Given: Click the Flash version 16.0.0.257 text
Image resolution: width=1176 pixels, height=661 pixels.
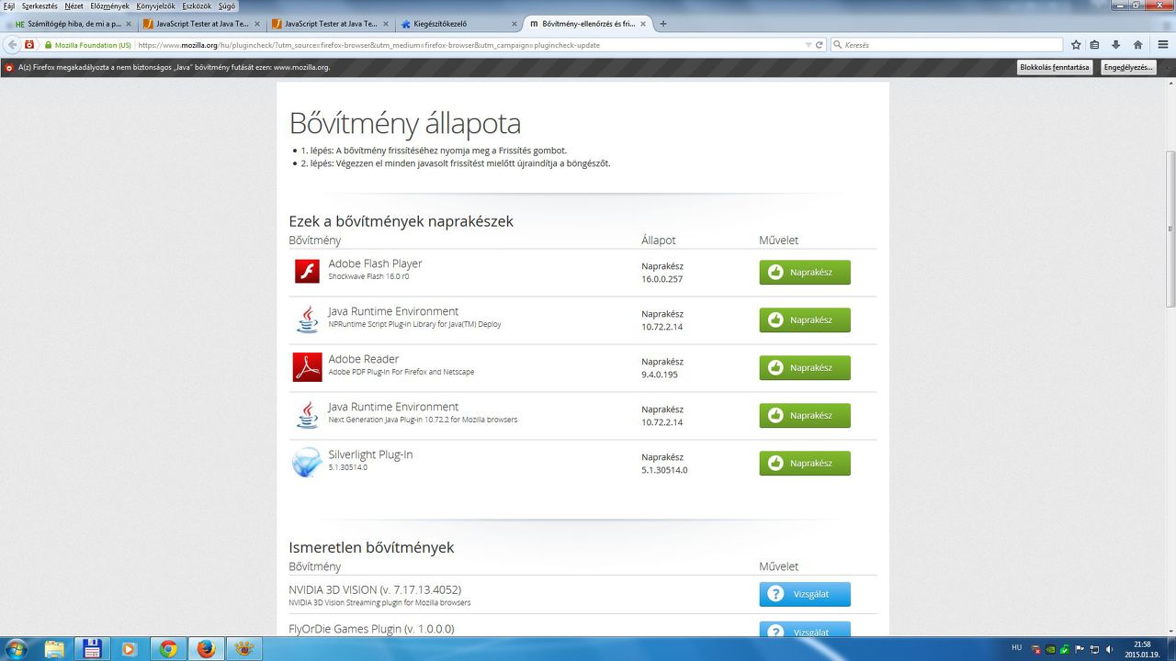Looking at the screenshot, I should coord(661,279).
